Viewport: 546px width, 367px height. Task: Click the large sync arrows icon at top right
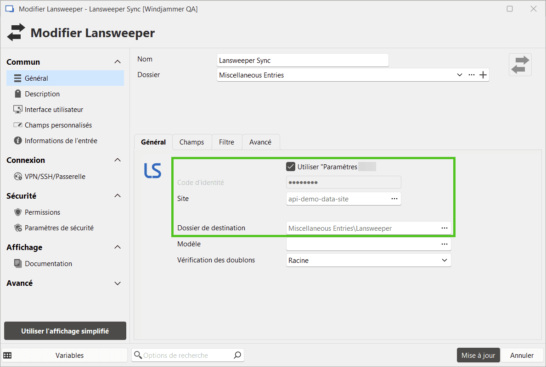(x=520, y=65)
